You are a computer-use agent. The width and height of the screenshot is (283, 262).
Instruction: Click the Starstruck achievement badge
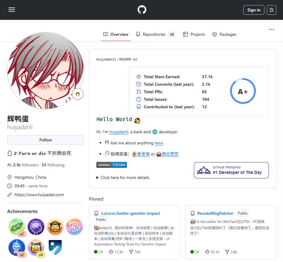(x=36, y=247)
